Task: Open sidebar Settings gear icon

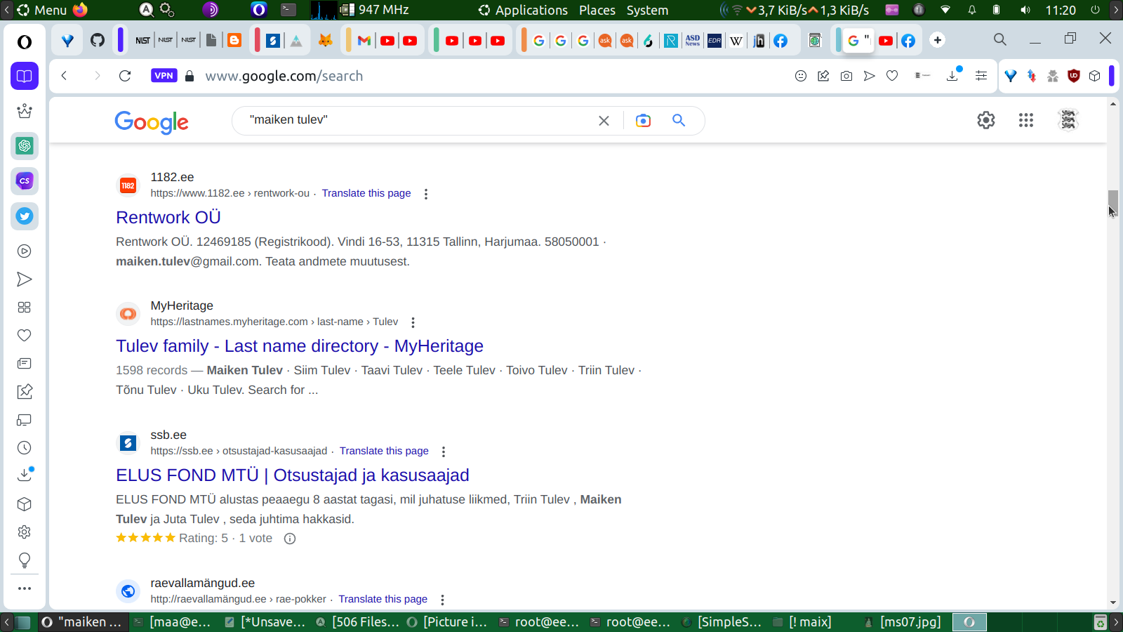Action: tap(25, 532)
